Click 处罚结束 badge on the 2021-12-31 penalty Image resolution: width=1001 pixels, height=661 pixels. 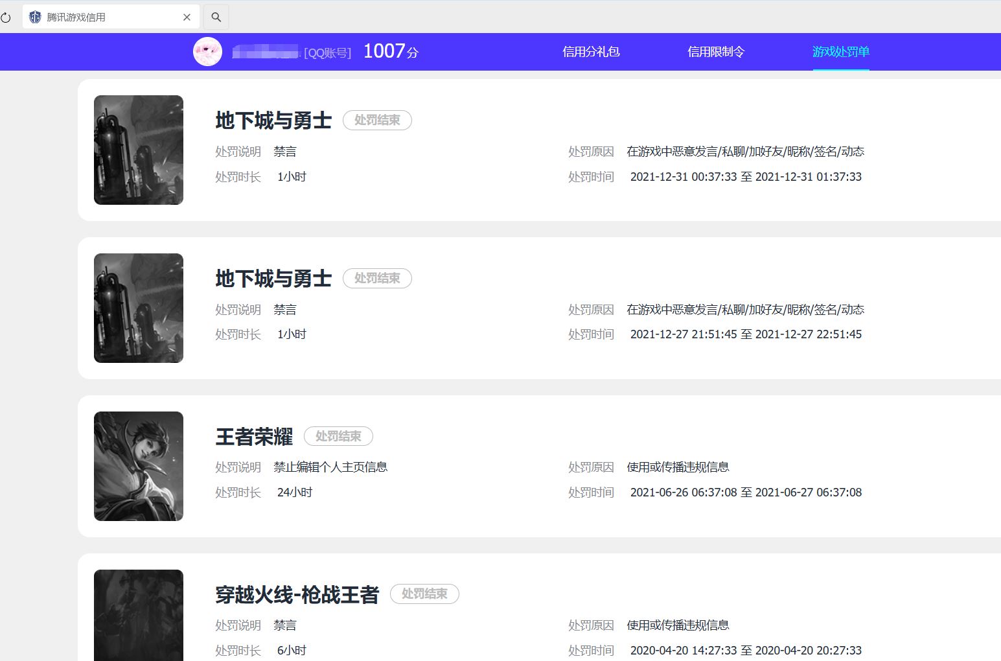[377, 121]
